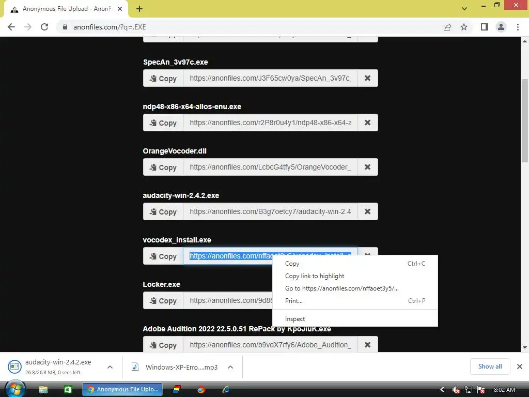
Task: Close the Anonymous File Upload tab
Action: click(120, 9)
